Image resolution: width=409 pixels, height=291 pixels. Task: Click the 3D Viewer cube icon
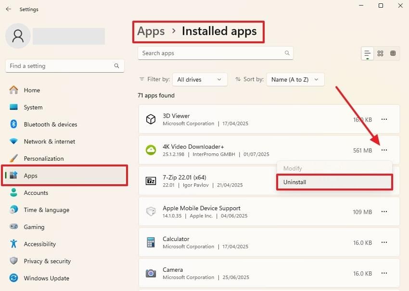pos(151,119)
